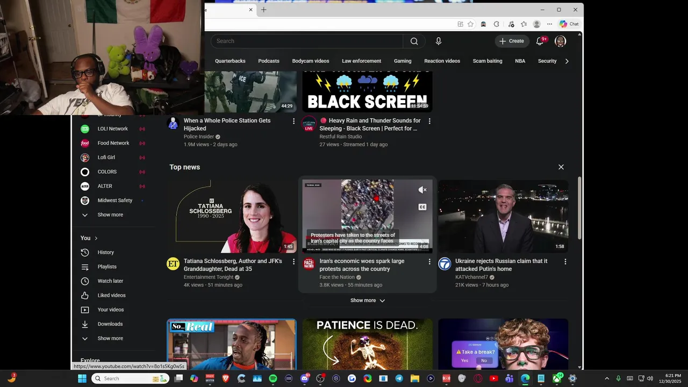This screenshot has width=688, height=387.
Task: Select the NBA filter chip
Action: tap(520, 61)
